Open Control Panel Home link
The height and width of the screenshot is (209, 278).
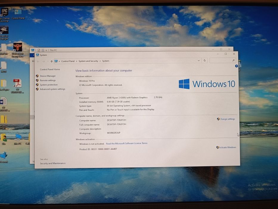(50, 69)
